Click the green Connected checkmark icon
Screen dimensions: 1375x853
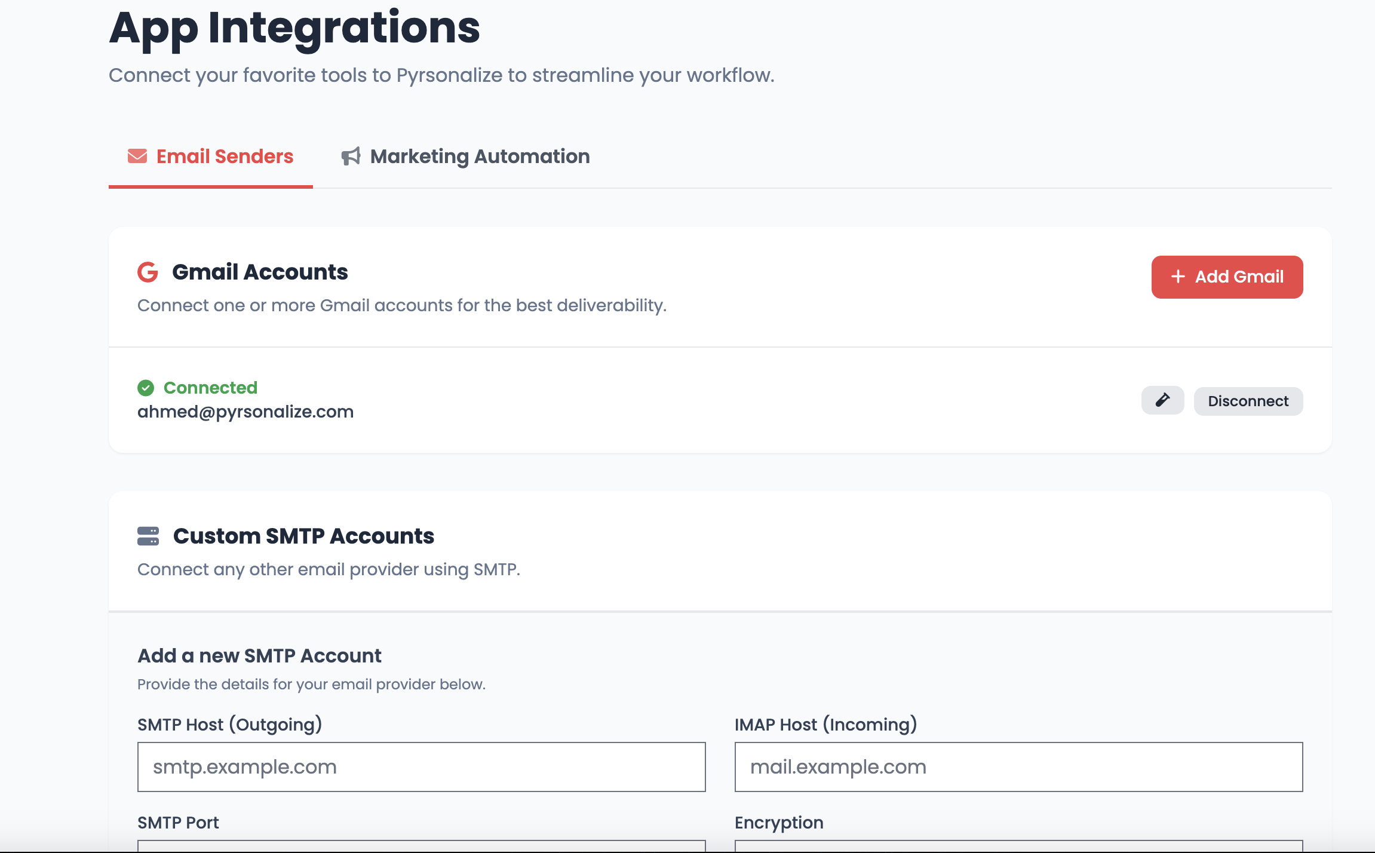click(x=146, y=388)
